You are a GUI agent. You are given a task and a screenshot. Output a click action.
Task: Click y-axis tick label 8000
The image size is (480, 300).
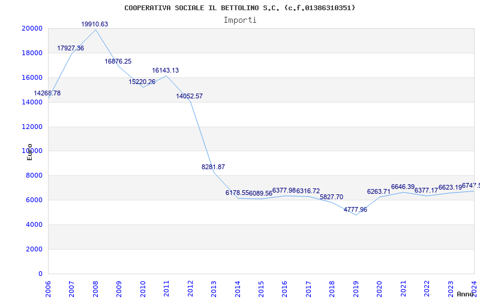34,175
